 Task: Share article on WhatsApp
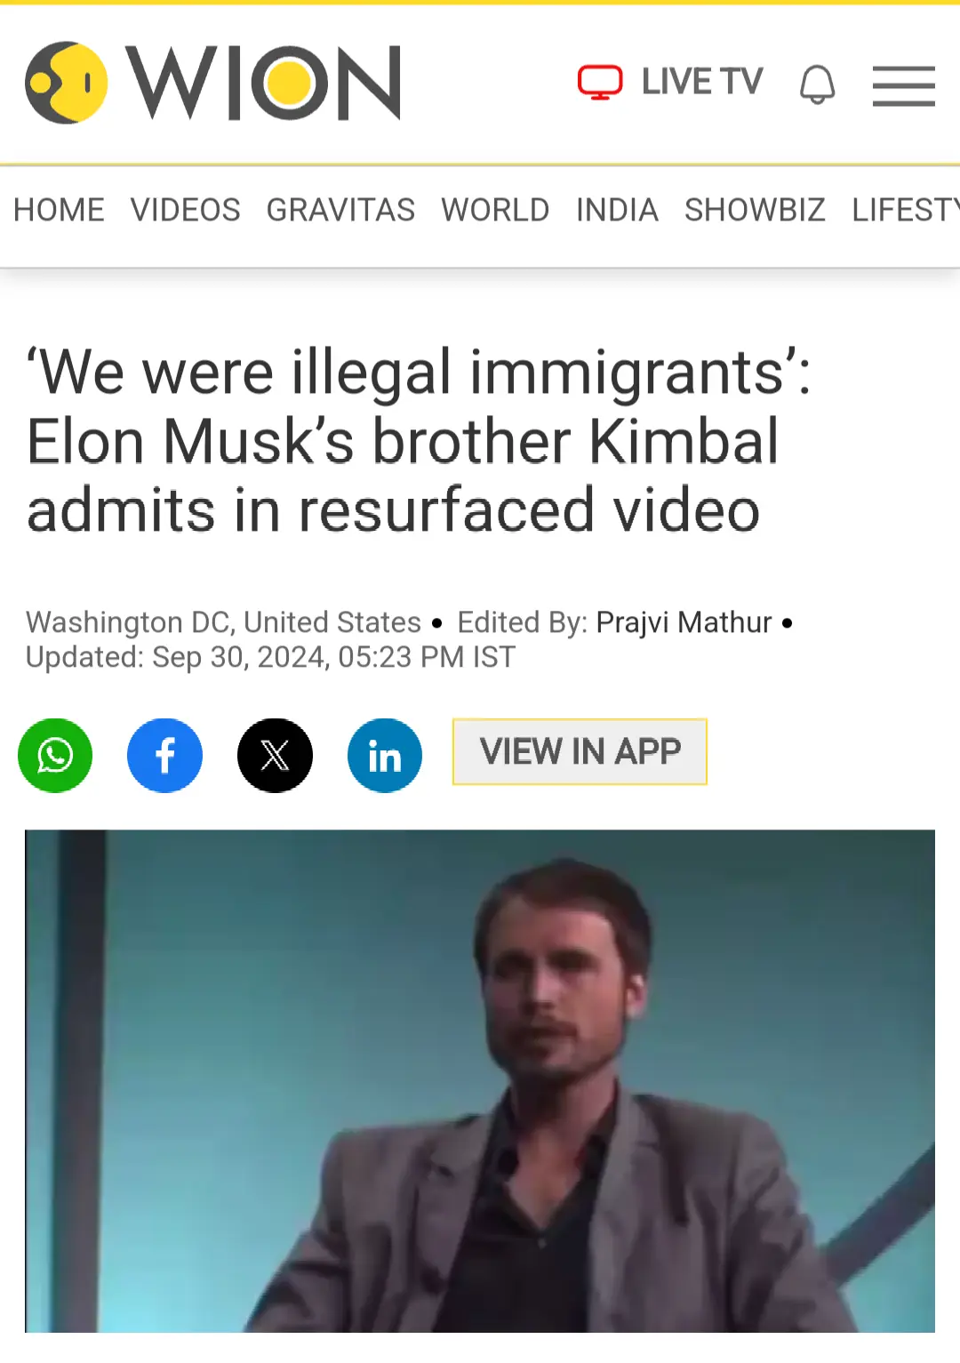click(x=55, y=756)
